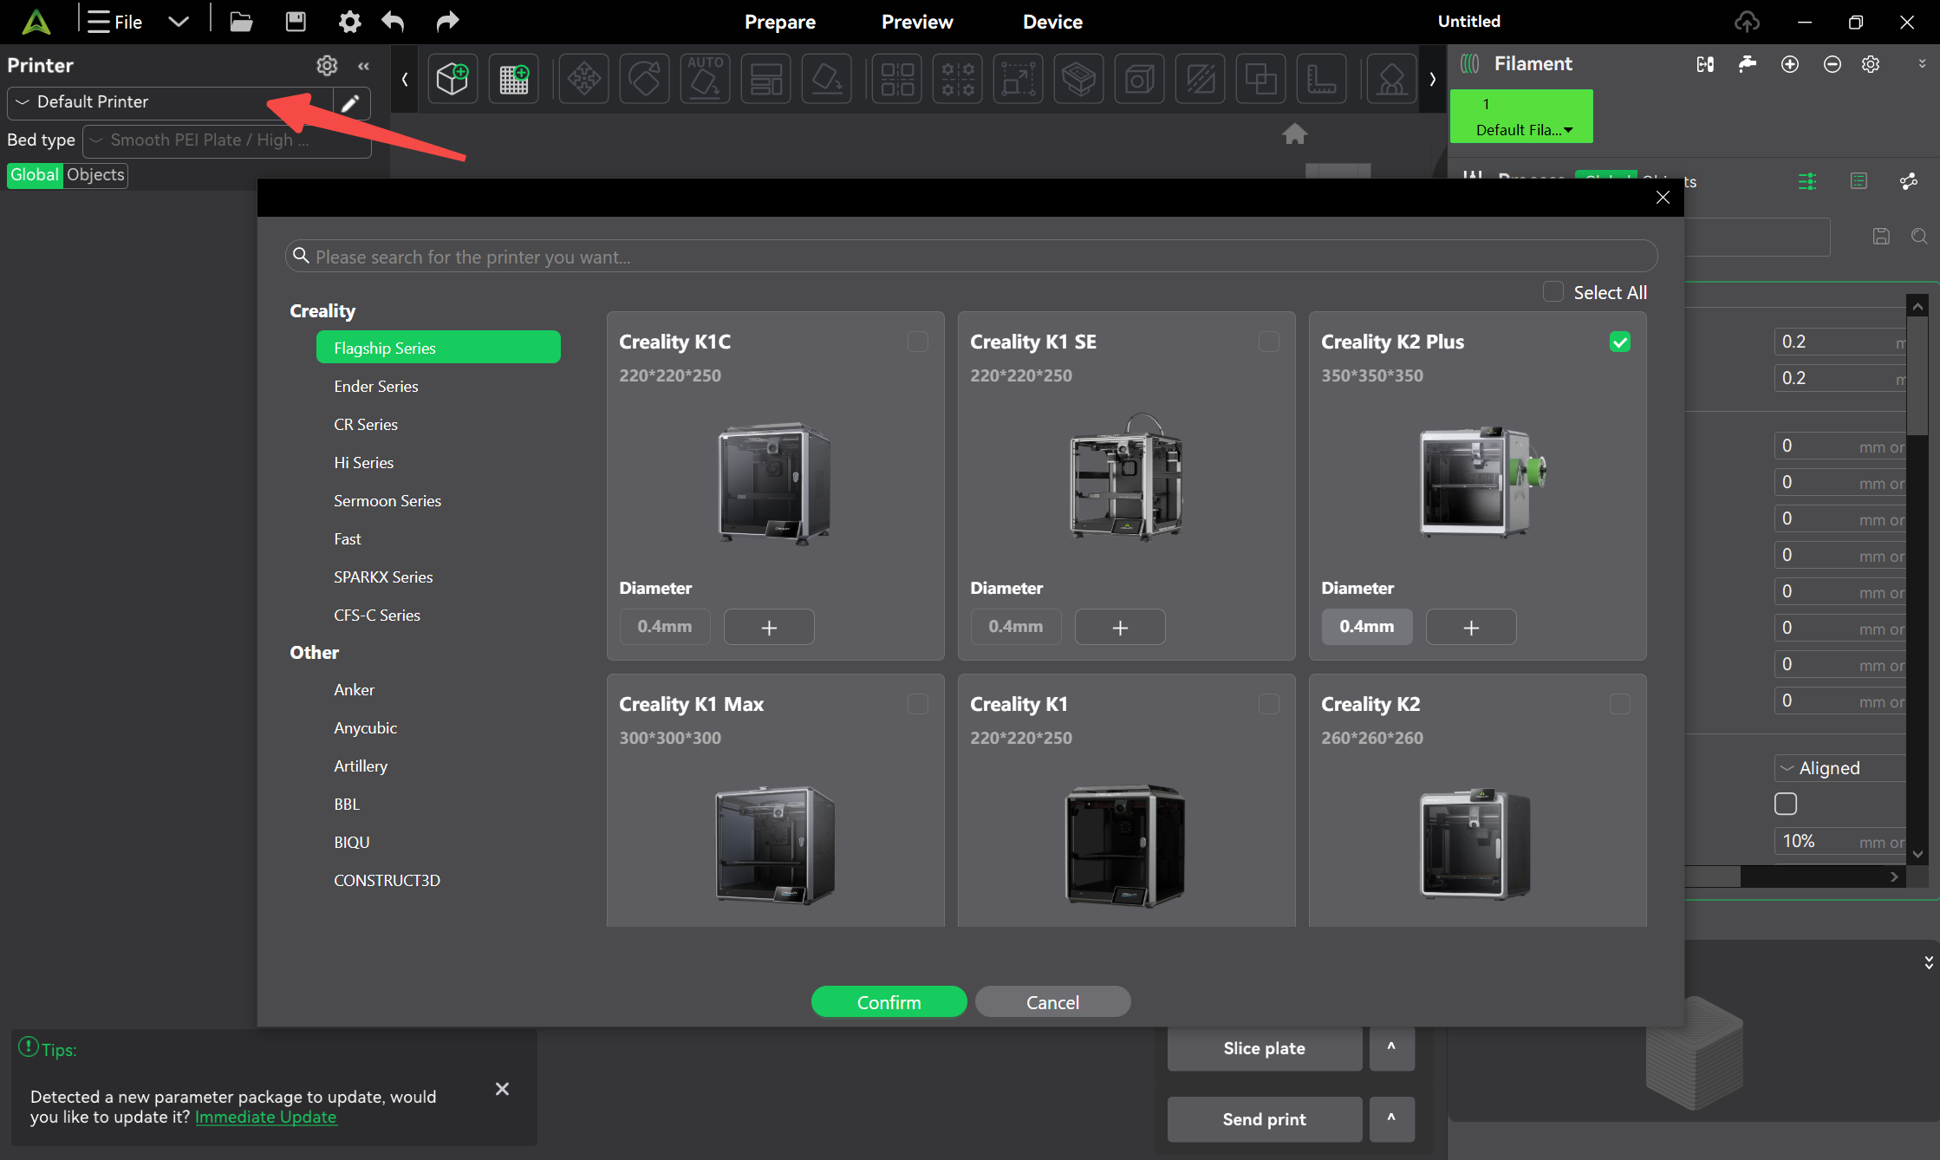Click the process search magnifier icon
Screen dimensions: 1940x1160
click(1919, 236)
